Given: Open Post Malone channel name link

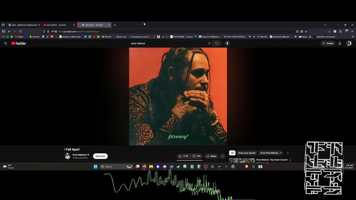Looking at the screenshot, I should click(80, 155).
